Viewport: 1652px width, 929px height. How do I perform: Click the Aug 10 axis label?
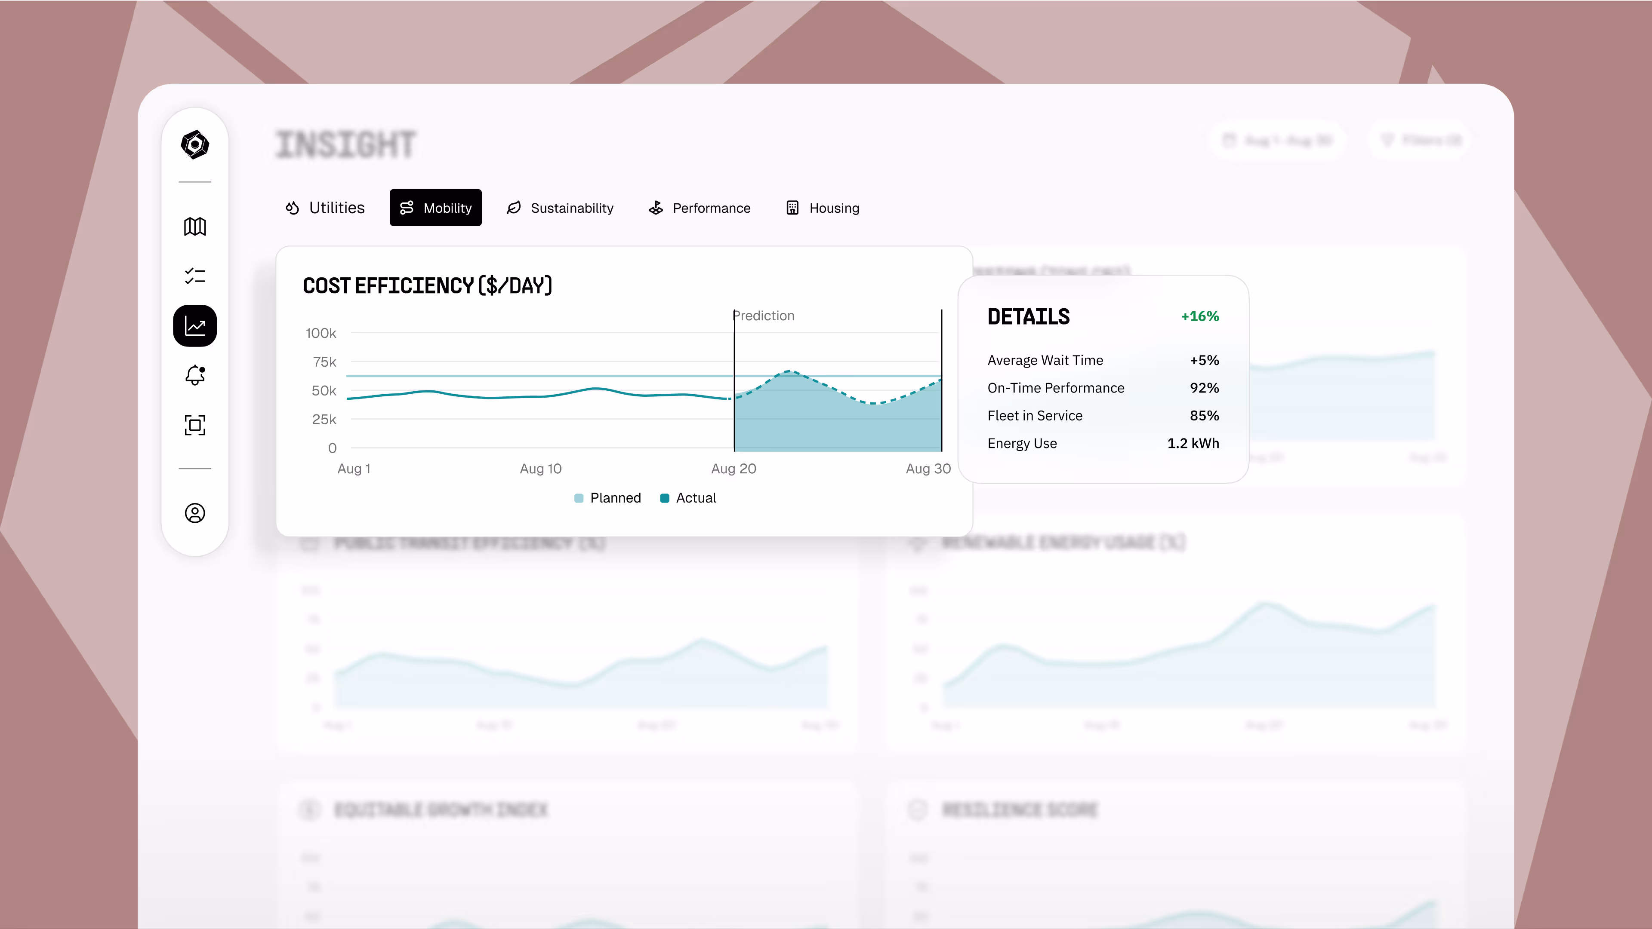pyautogui.click(x=541, y=468)
